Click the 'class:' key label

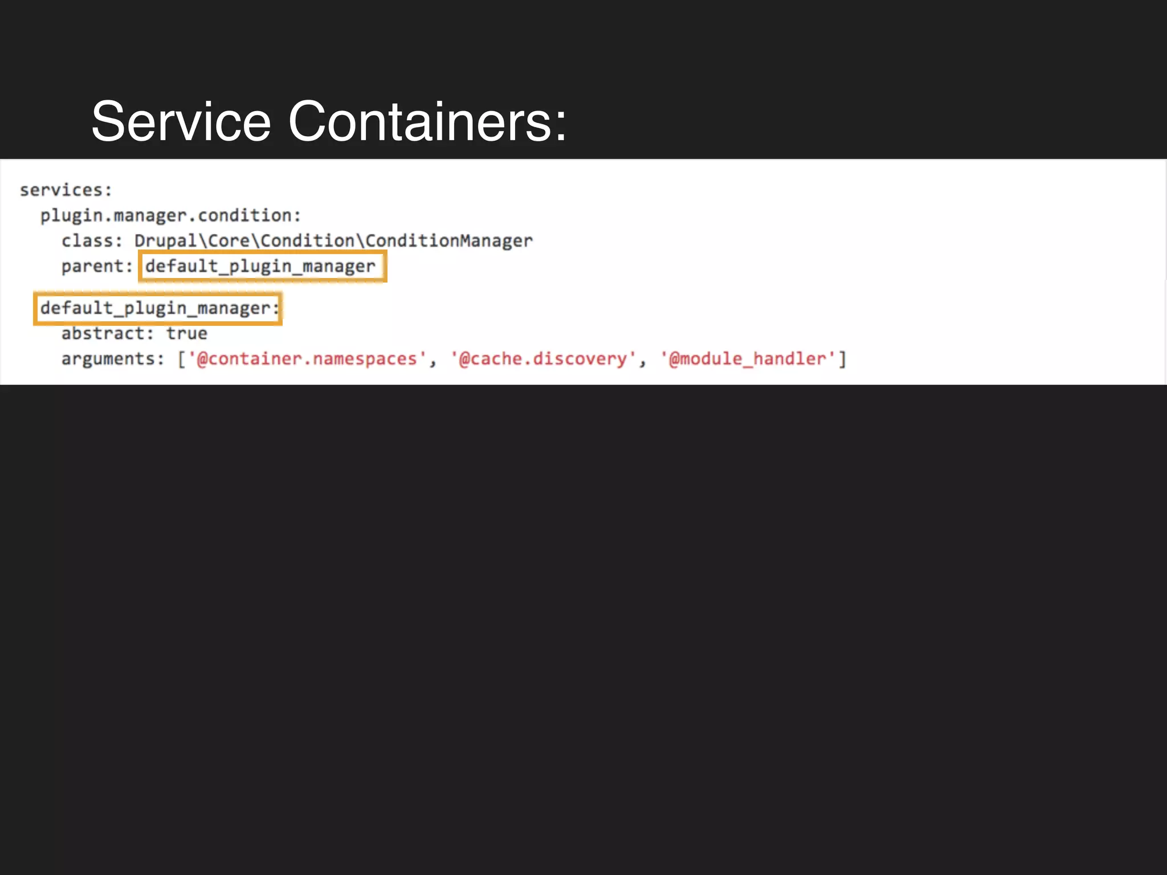point(92,240)
